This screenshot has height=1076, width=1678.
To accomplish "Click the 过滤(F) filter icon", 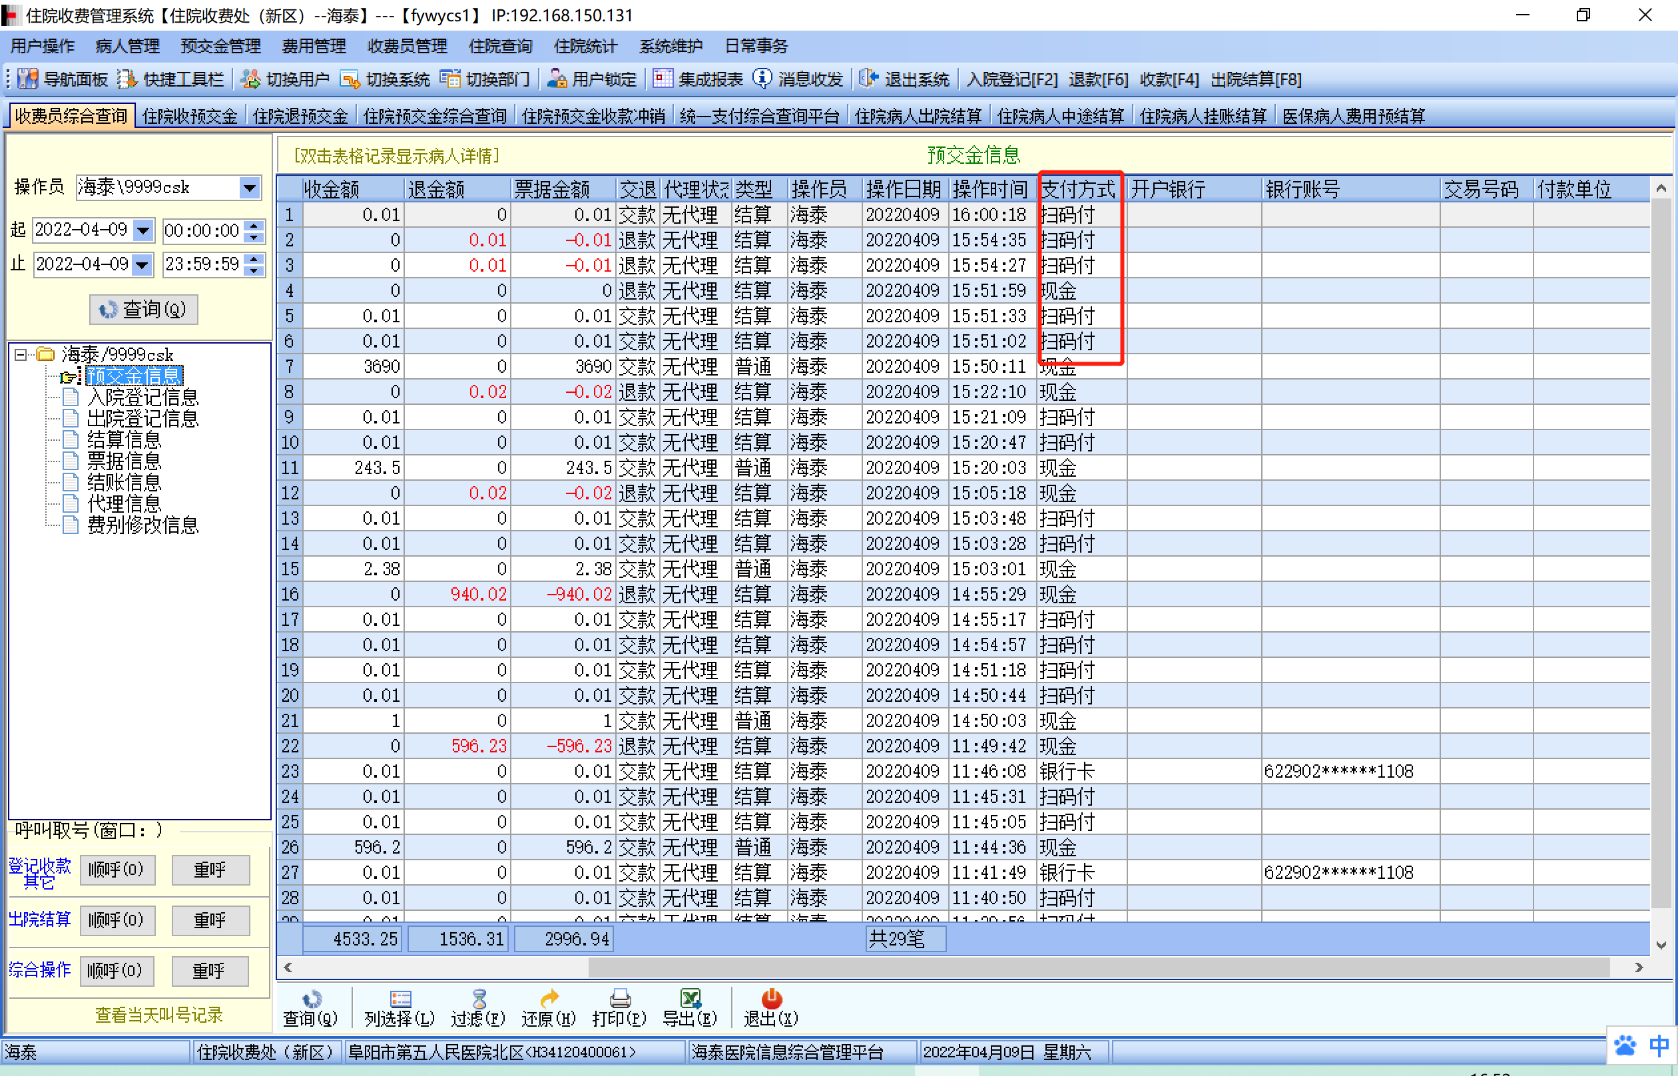I will tap(479, 999).
